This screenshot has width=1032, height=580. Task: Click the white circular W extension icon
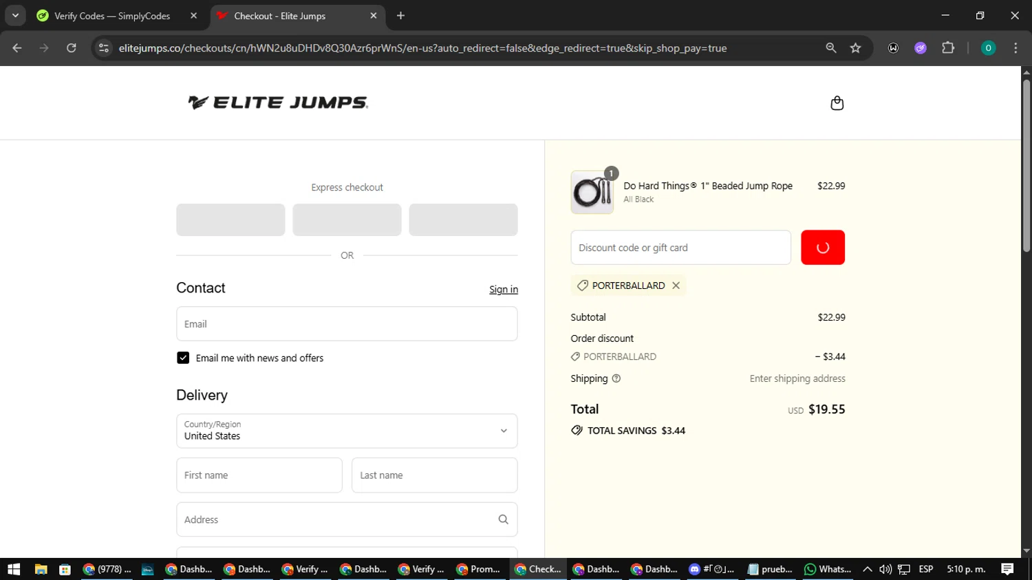click(893, 48)
